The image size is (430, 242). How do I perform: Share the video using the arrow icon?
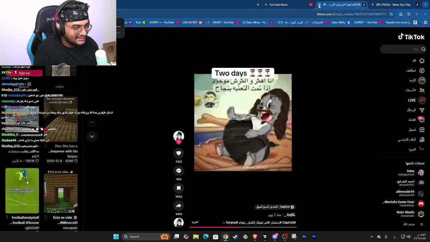(x=179, y=206)
